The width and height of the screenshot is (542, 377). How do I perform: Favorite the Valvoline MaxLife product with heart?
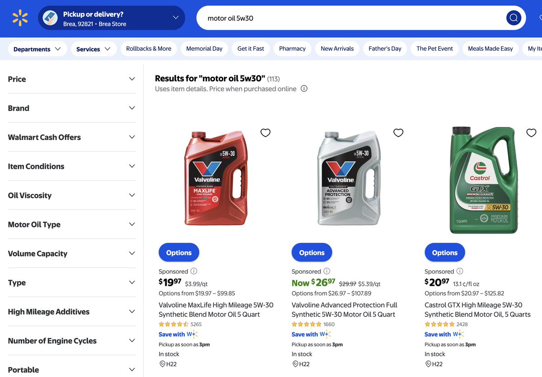pos(266,133)
